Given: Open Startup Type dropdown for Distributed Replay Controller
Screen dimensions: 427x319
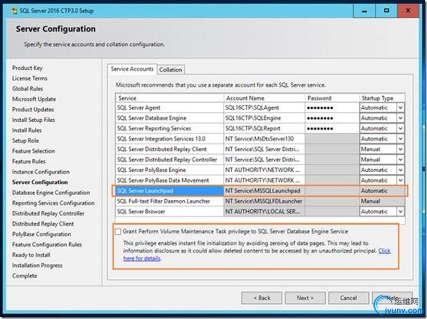Looking at the screenshot, I should [x=400, y=159].
